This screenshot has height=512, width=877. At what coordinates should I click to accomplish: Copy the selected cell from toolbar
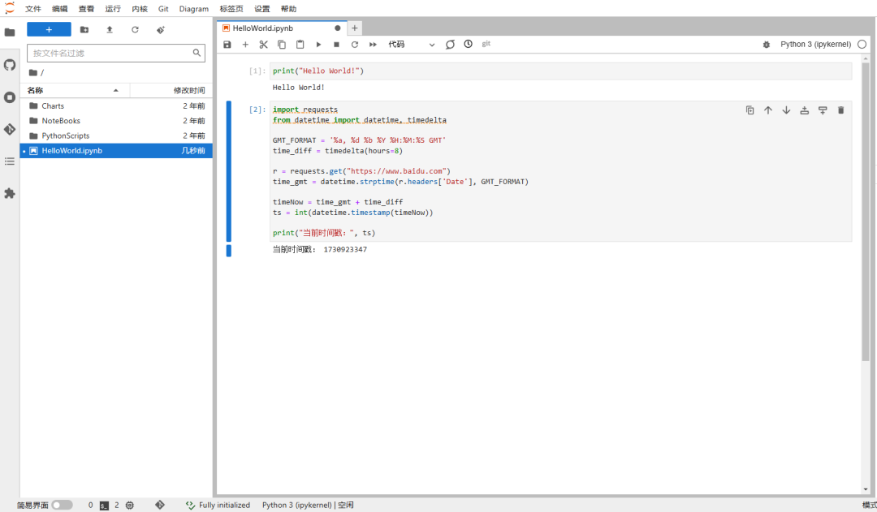(282, 44)
